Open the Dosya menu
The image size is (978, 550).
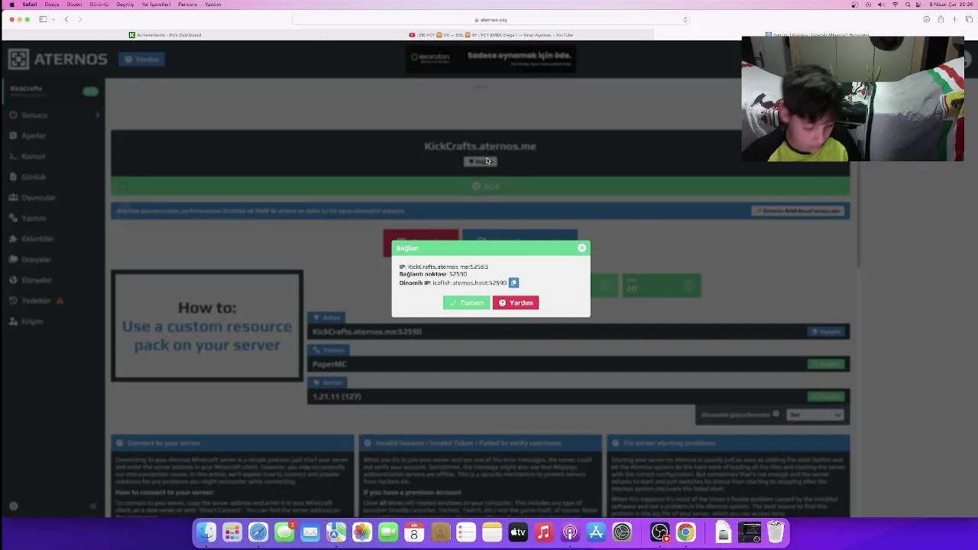tap(52, 5)
